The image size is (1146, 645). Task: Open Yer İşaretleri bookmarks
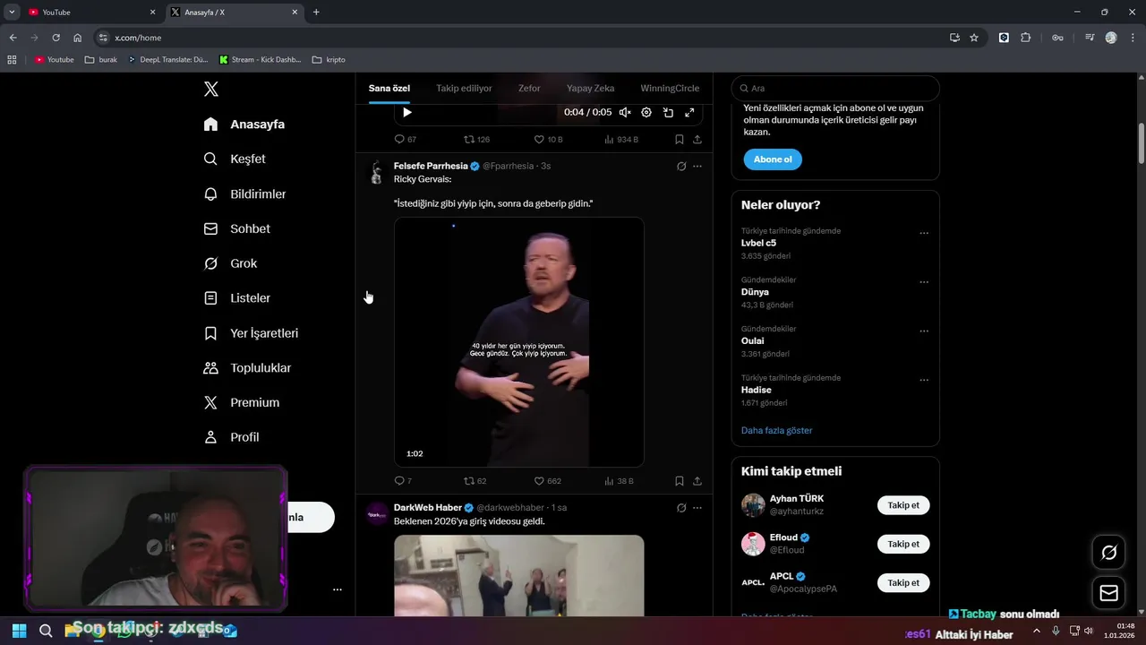pyautogui.click(x=252, y=332)
